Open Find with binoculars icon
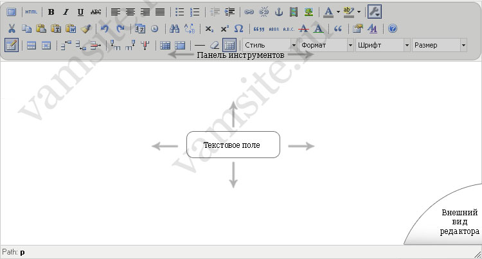 (174, 28)
